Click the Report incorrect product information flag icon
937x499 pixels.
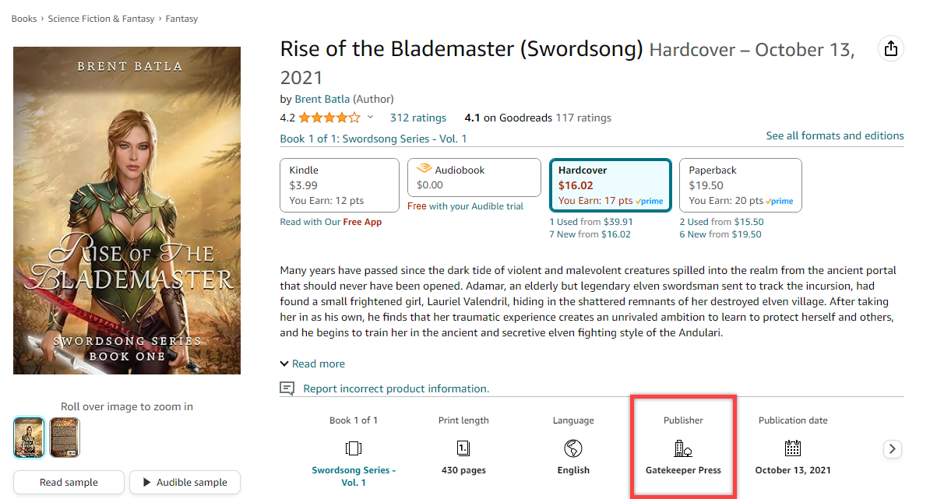point(287,388)
